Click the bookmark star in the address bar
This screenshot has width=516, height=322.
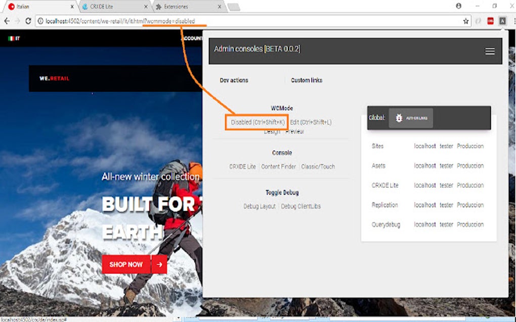[465, 21]
